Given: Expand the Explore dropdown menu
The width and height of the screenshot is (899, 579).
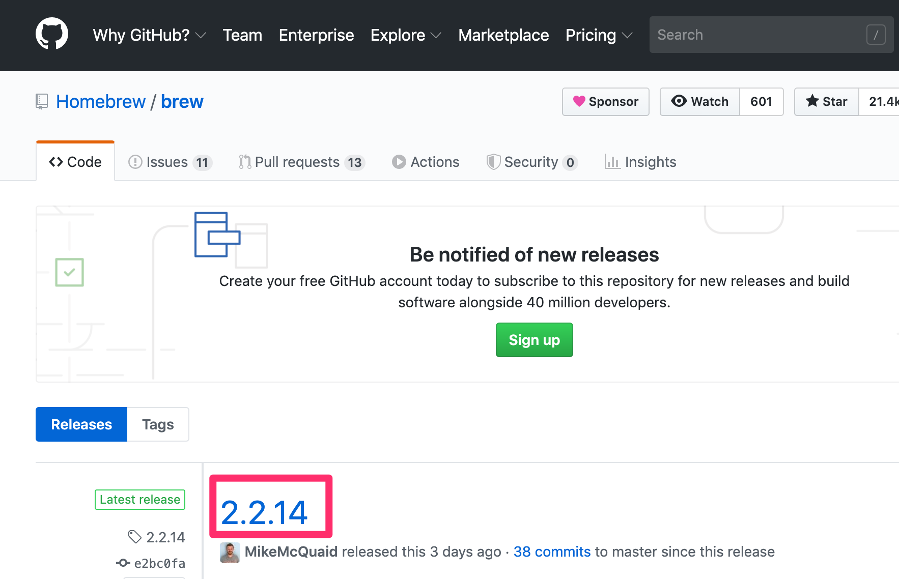Looking at the screenshot, I should pos(406,35).
